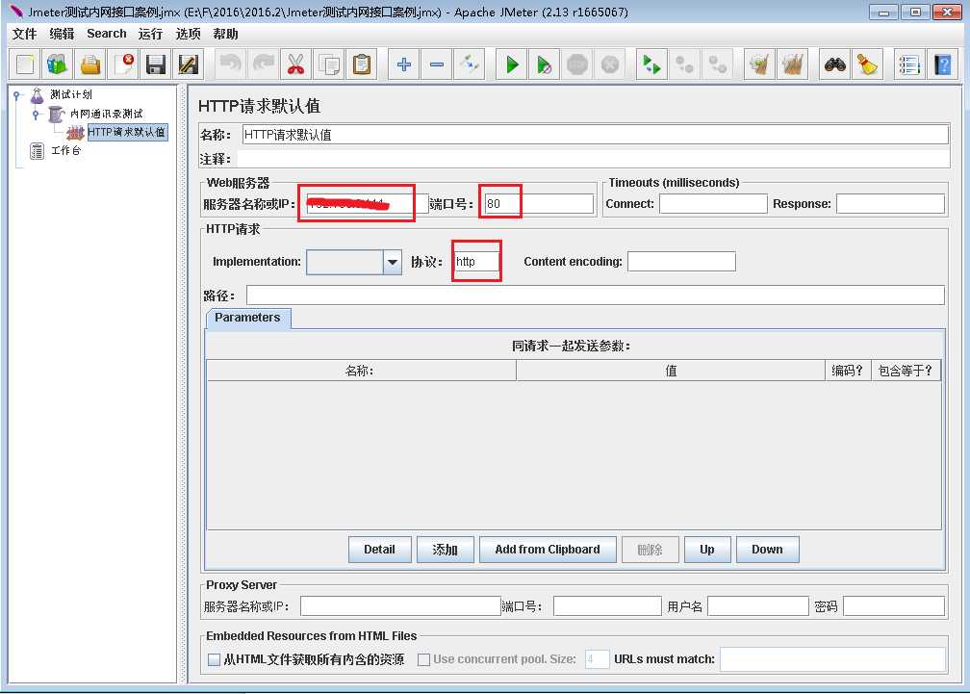Click the Response timeout field
Screen dimensions: 970x694
(890, 203)
